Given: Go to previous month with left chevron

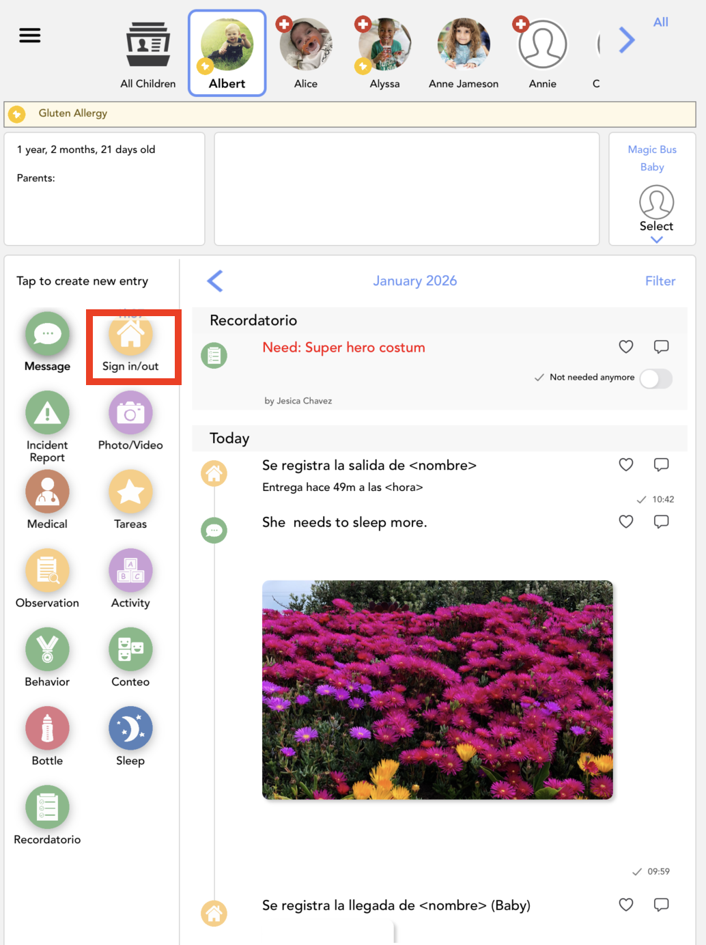Looking at the screenshot, I should coord(215,281).
